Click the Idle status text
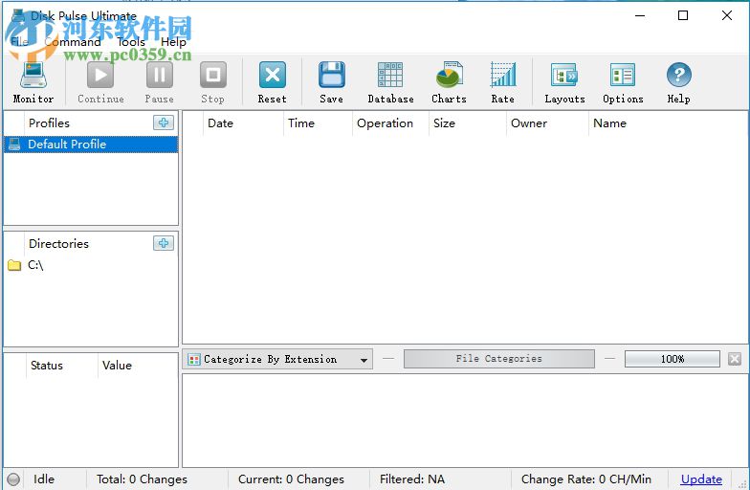The height and width of the screenshot is (490, 750). tap(44, 479)
